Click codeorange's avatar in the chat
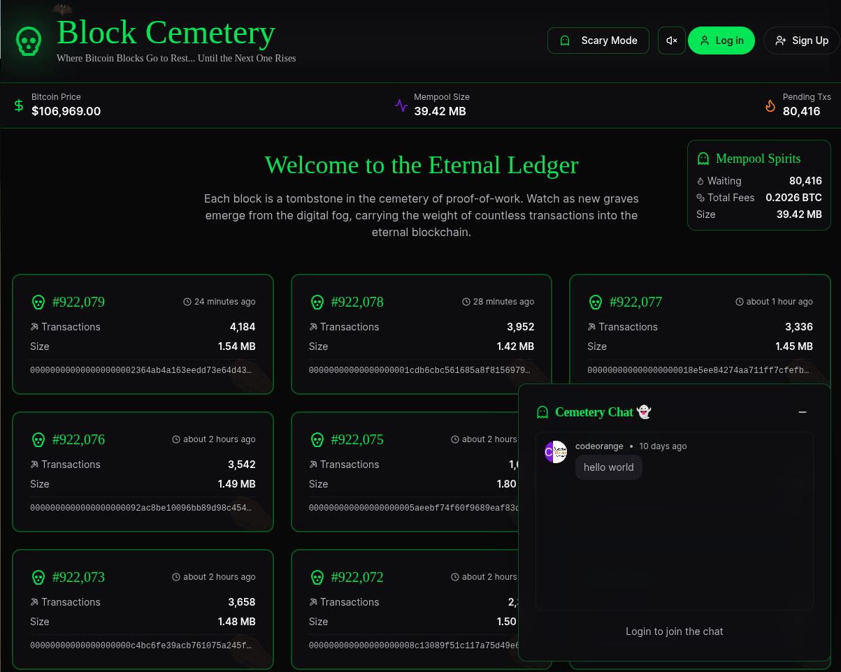841x672 pixels. tap(556, 452)
